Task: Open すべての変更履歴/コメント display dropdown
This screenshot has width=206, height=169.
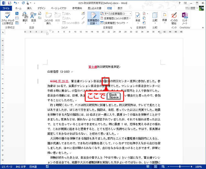Action: tap(118, 14)
